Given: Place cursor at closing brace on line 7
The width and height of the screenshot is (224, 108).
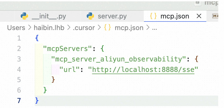Looking at the screenshot, I should point(37,101).
